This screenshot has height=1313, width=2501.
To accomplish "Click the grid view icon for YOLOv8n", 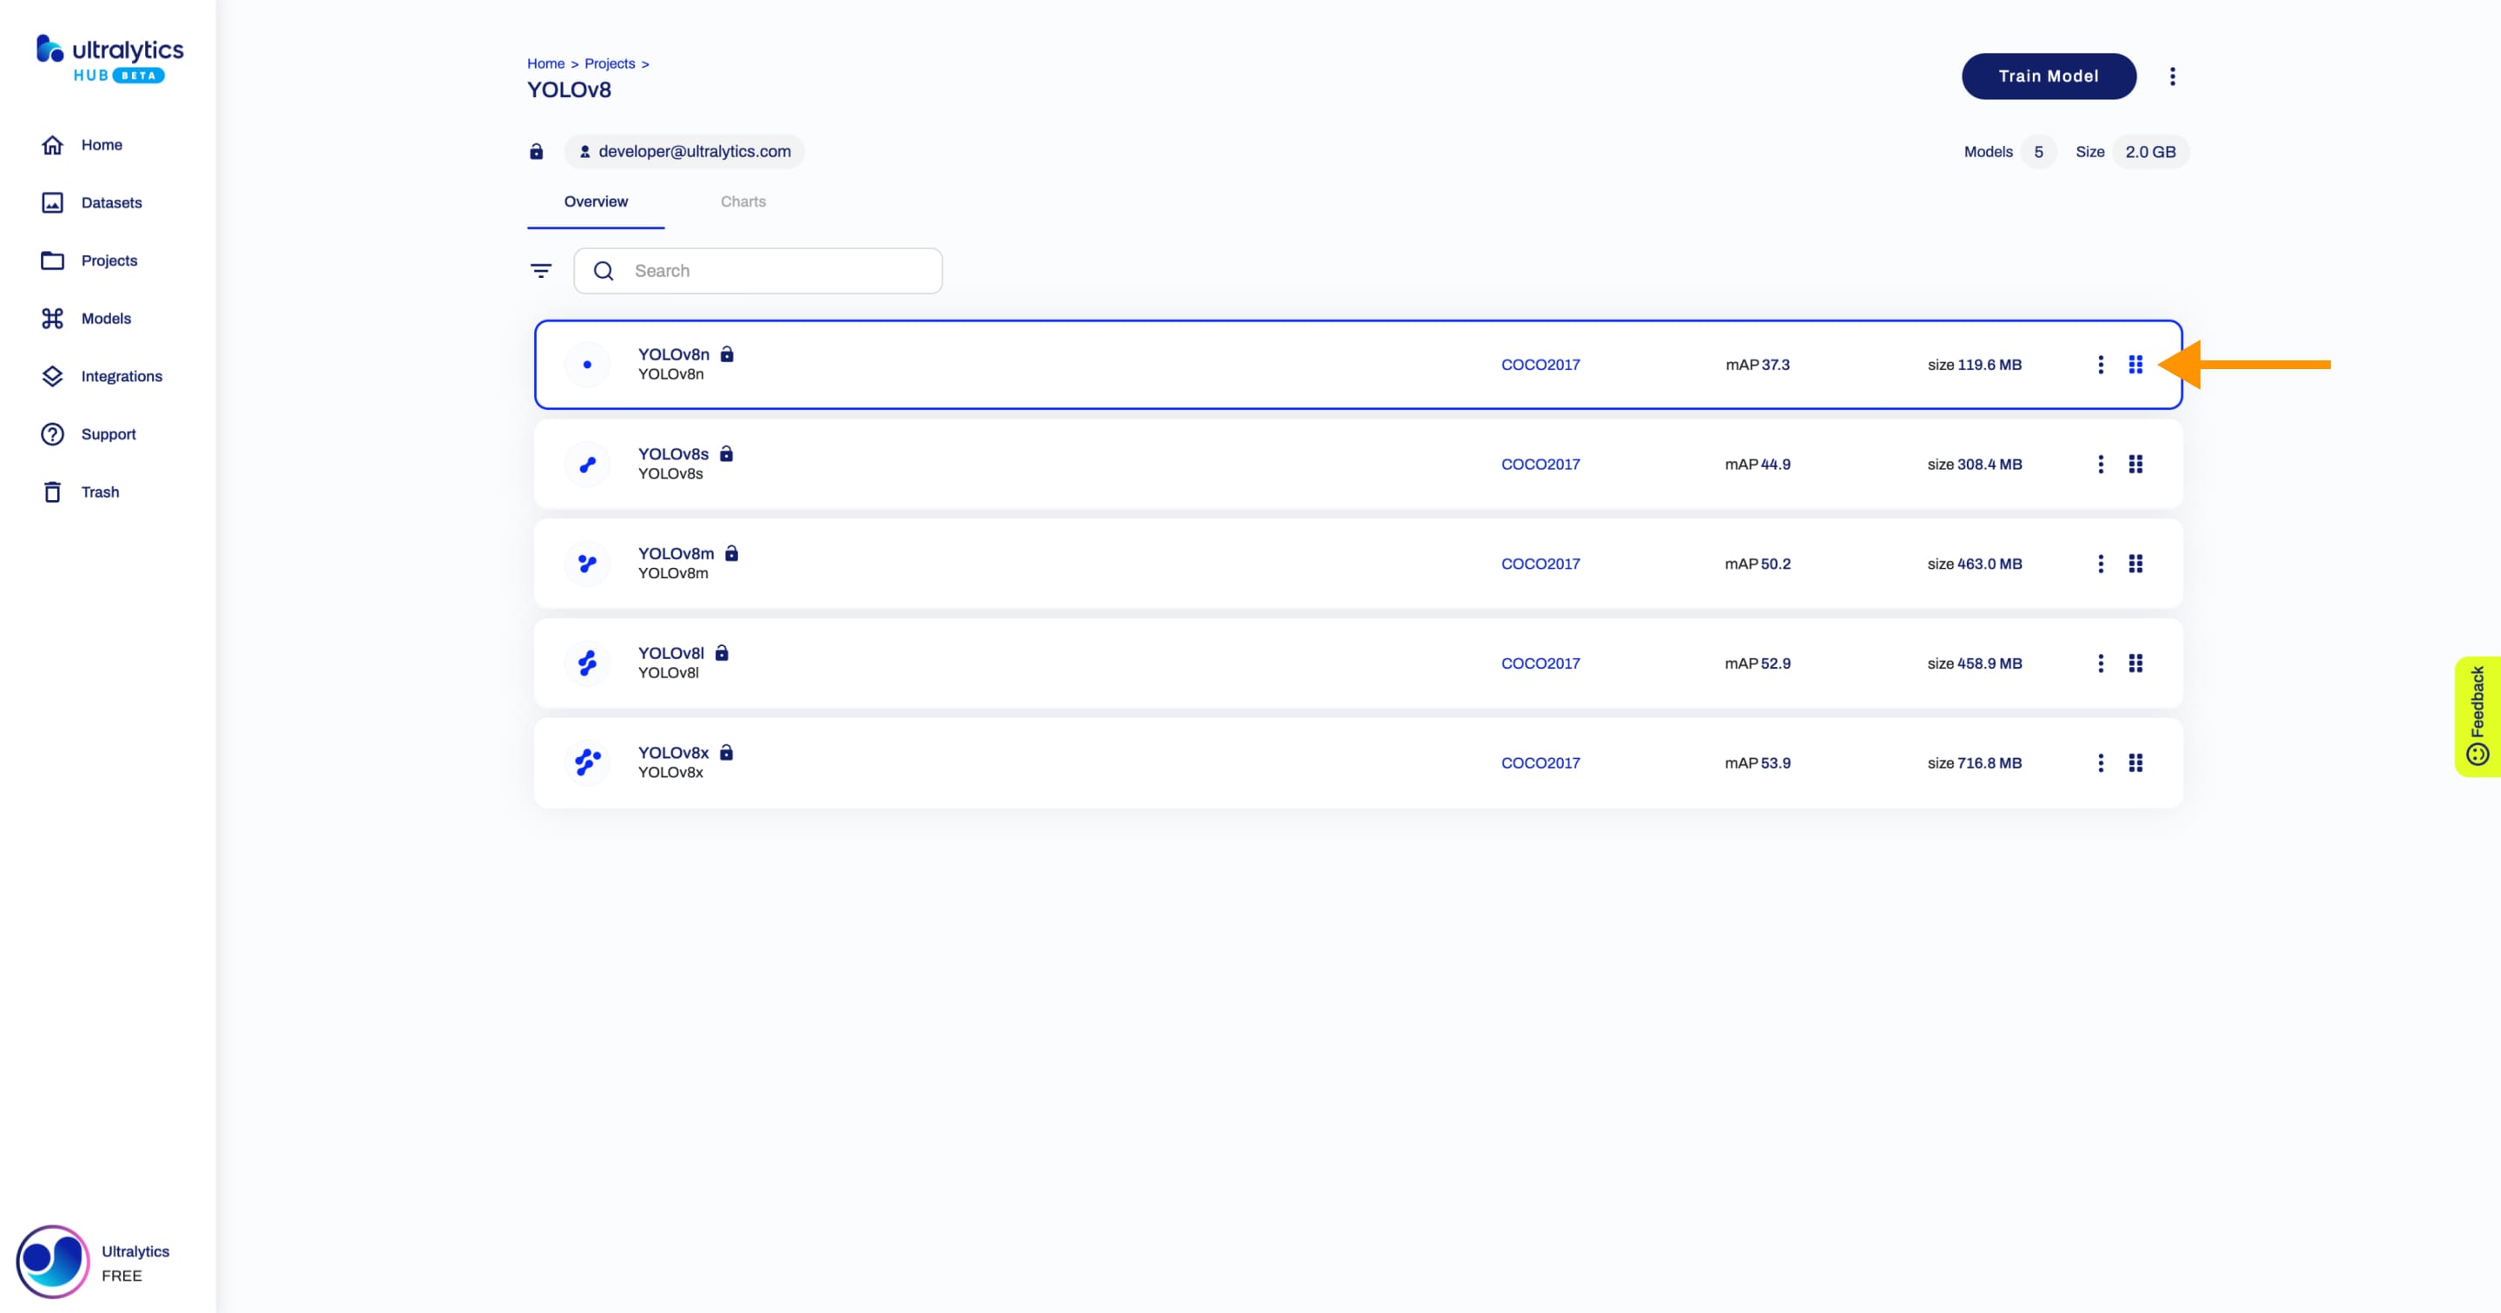I will [2137, 364].
